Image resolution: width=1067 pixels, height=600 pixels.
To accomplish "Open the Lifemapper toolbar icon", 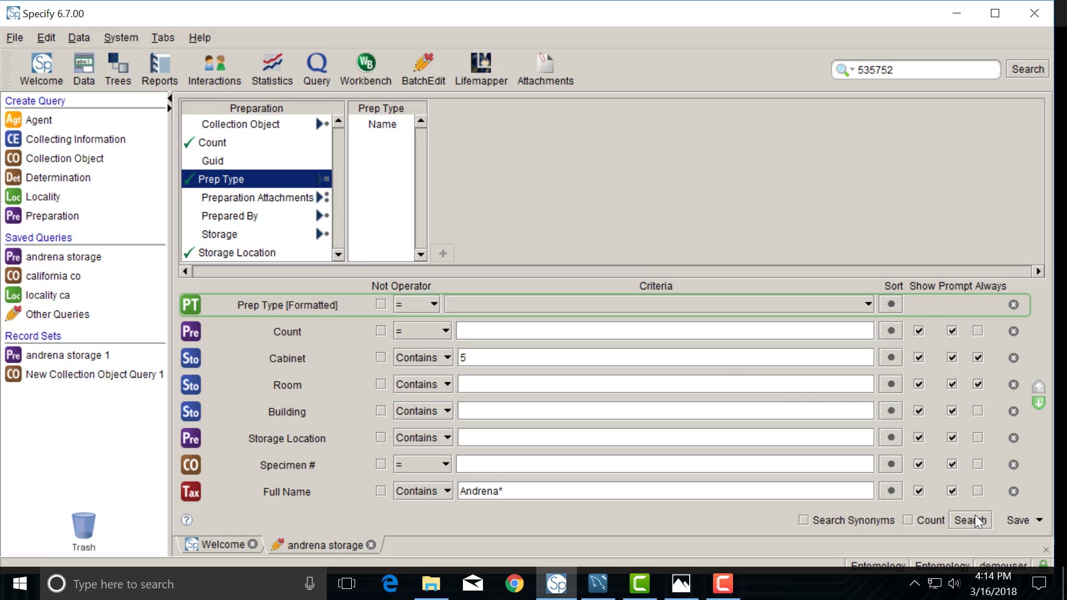I will tap(481, 69).
